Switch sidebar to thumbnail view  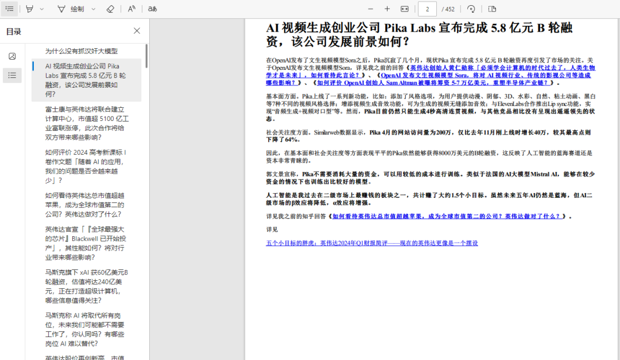(12, 56)
